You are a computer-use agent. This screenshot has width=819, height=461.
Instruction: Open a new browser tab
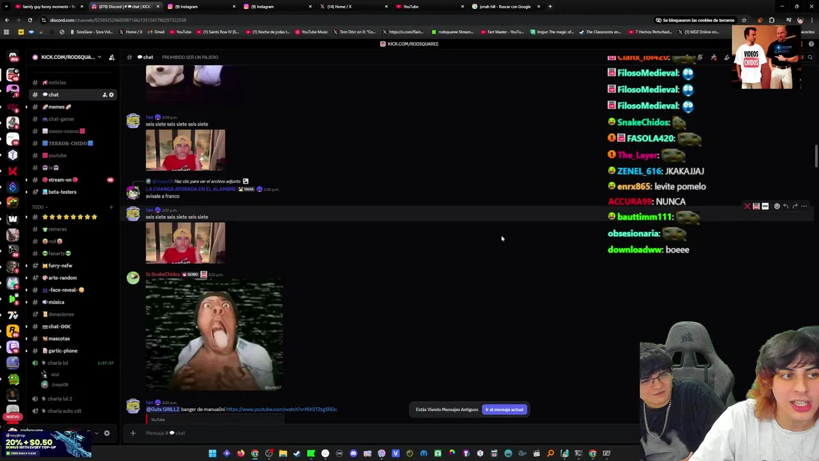coord(550,6)
